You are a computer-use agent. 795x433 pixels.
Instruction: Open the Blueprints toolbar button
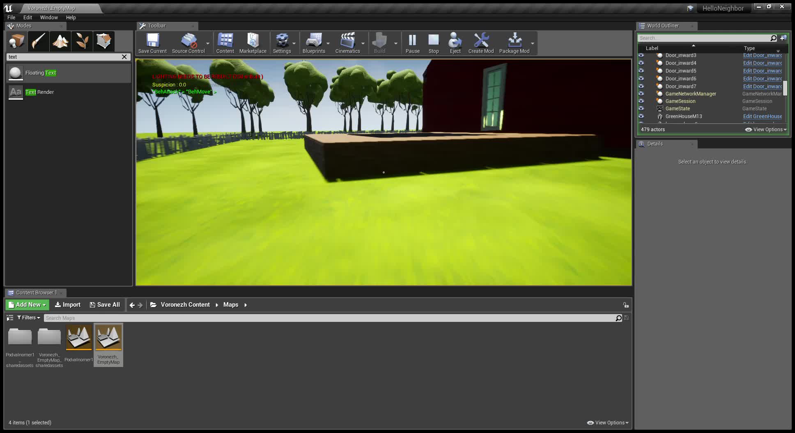314,43
